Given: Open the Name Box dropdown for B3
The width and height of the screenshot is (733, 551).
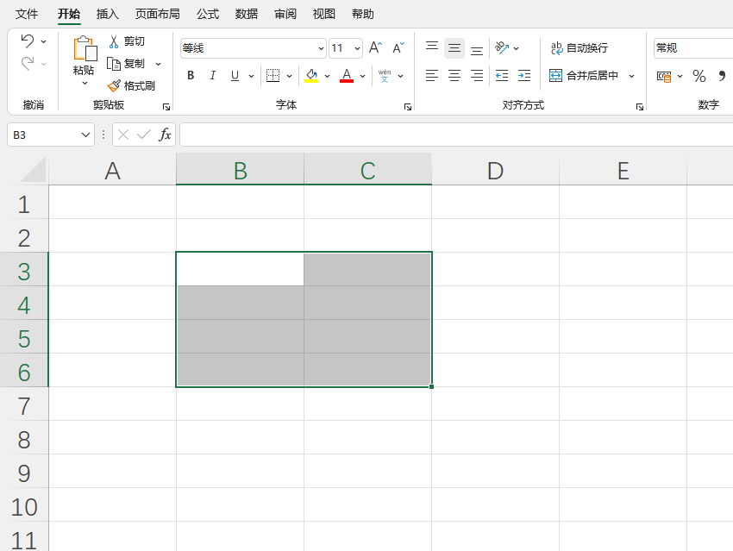Looking at the screenshot, I should click(x=85, y=135).
